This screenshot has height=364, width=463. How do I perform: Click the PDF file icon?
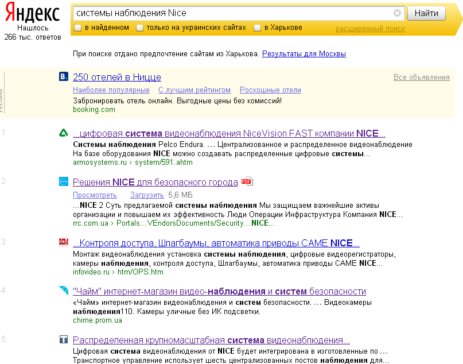tap(247, 181)
